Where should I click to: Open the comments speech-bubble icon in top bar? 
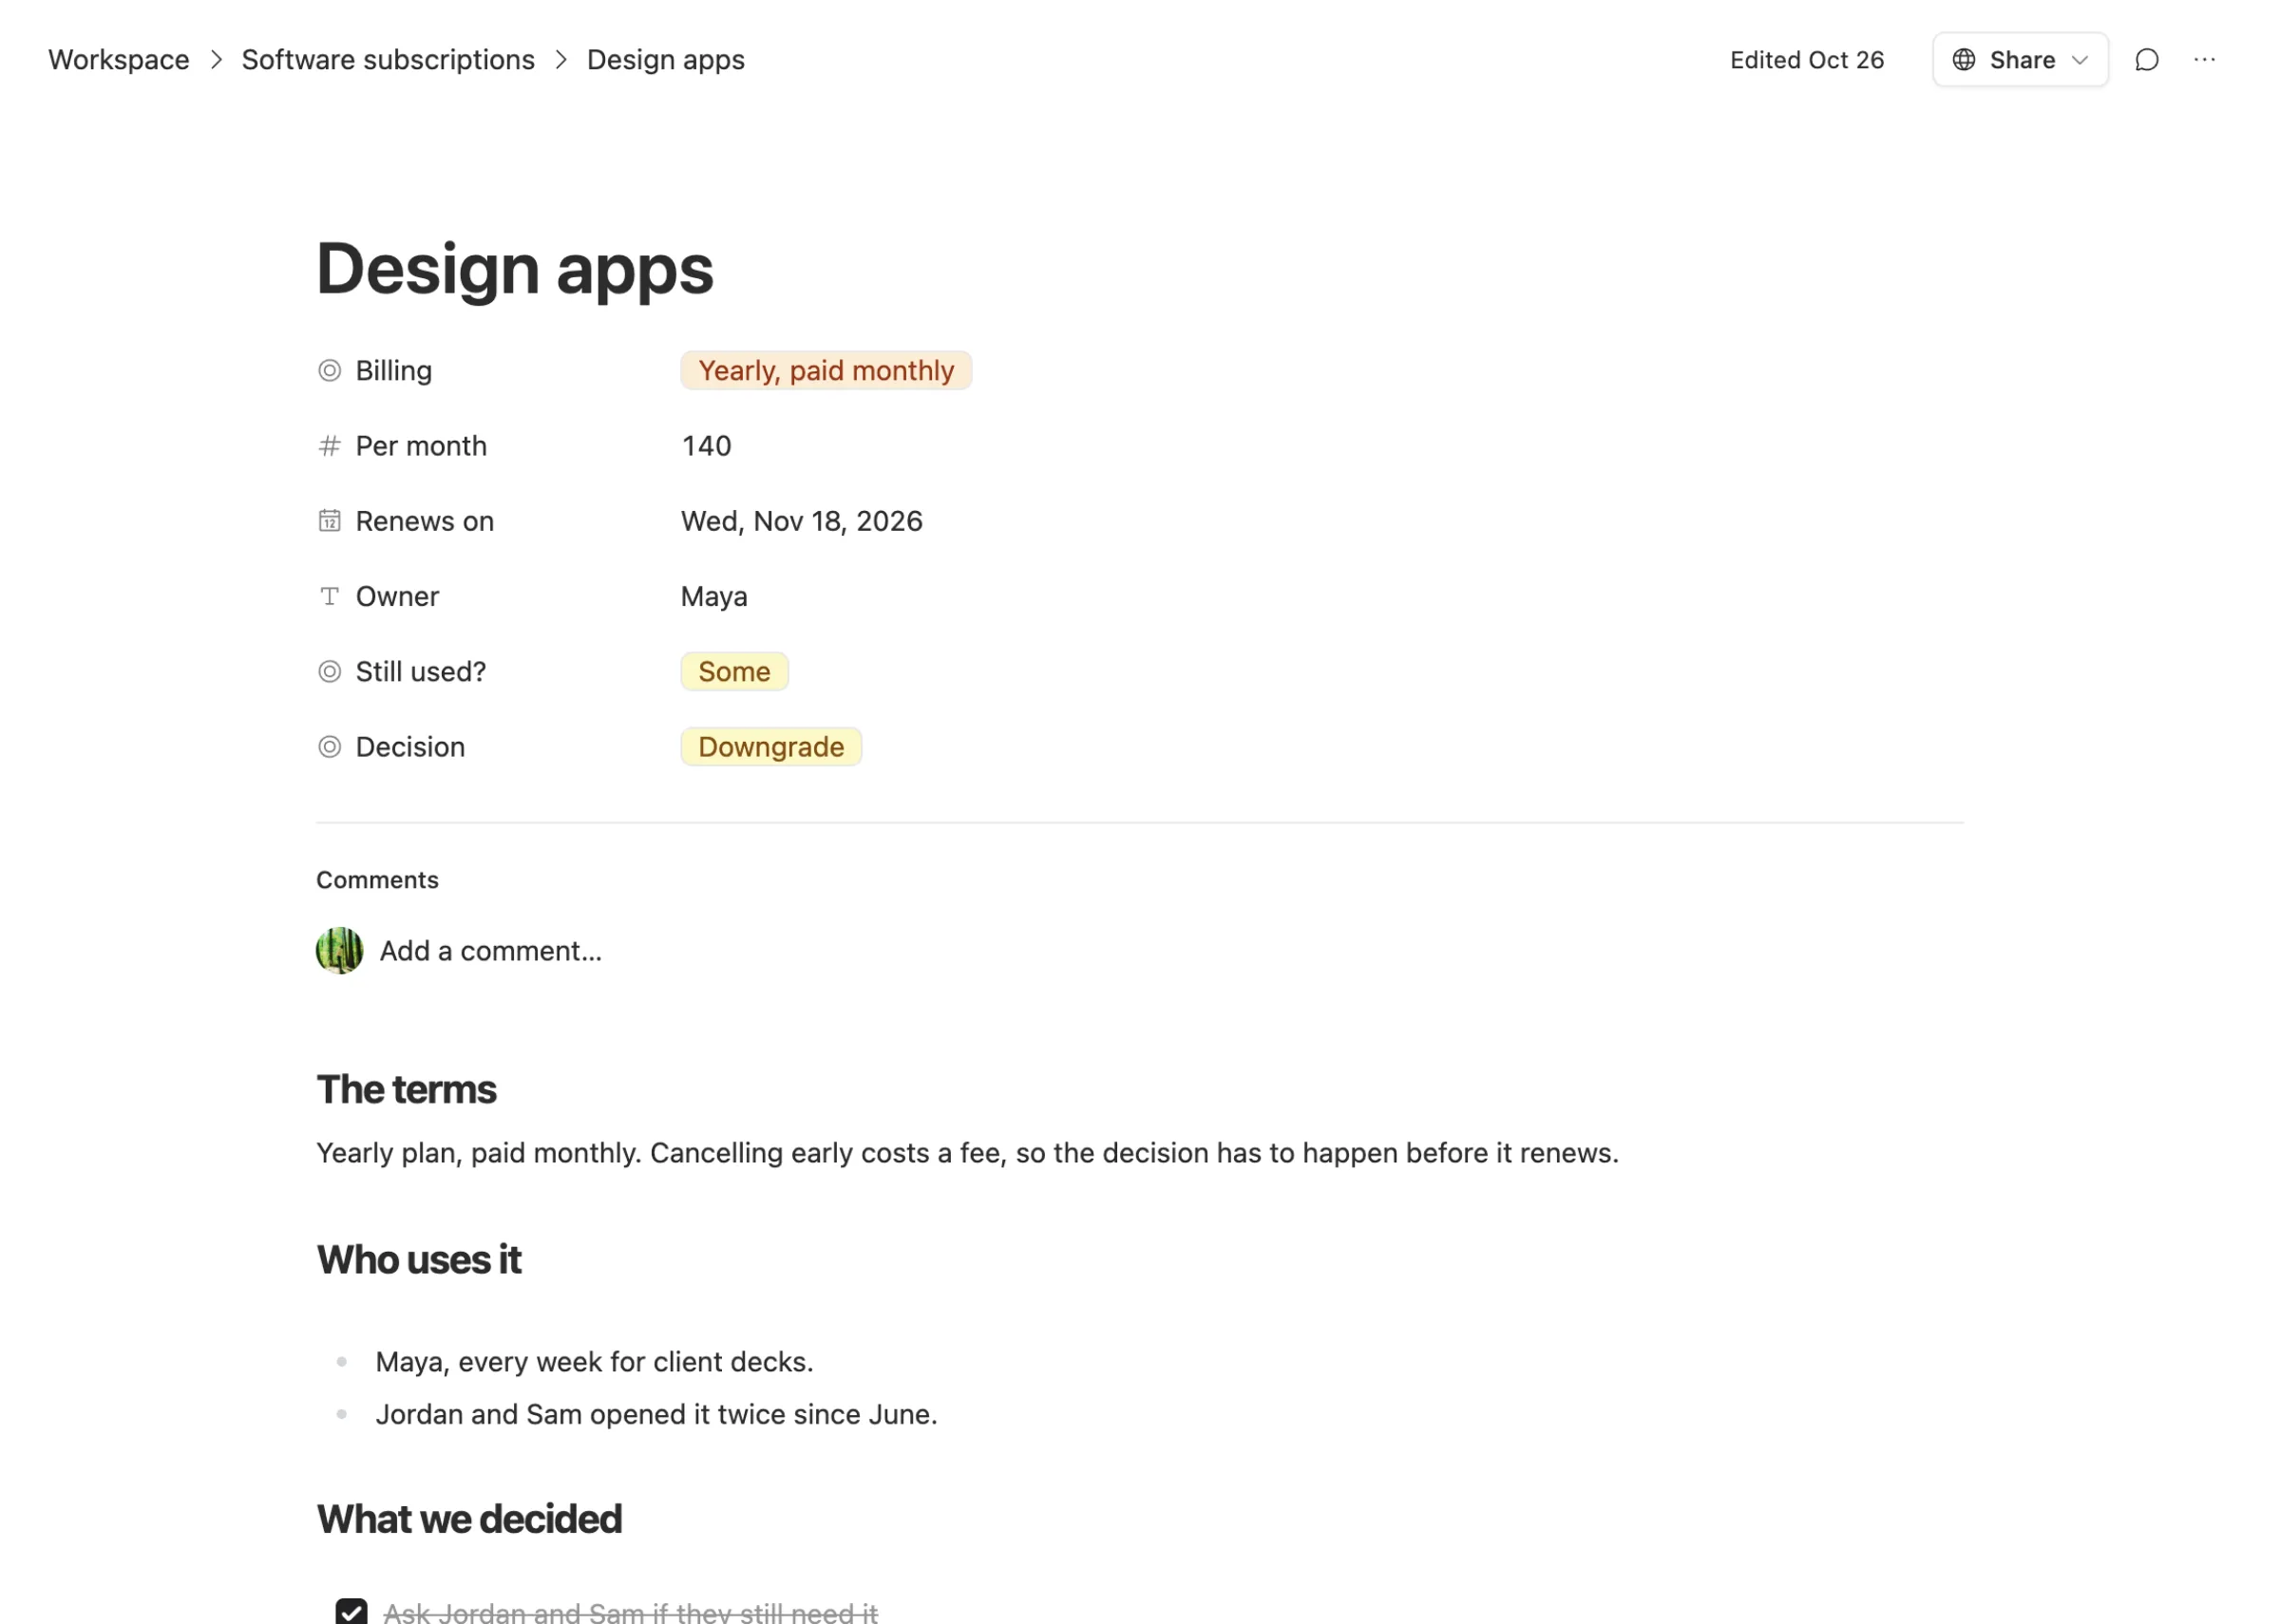2146,60
